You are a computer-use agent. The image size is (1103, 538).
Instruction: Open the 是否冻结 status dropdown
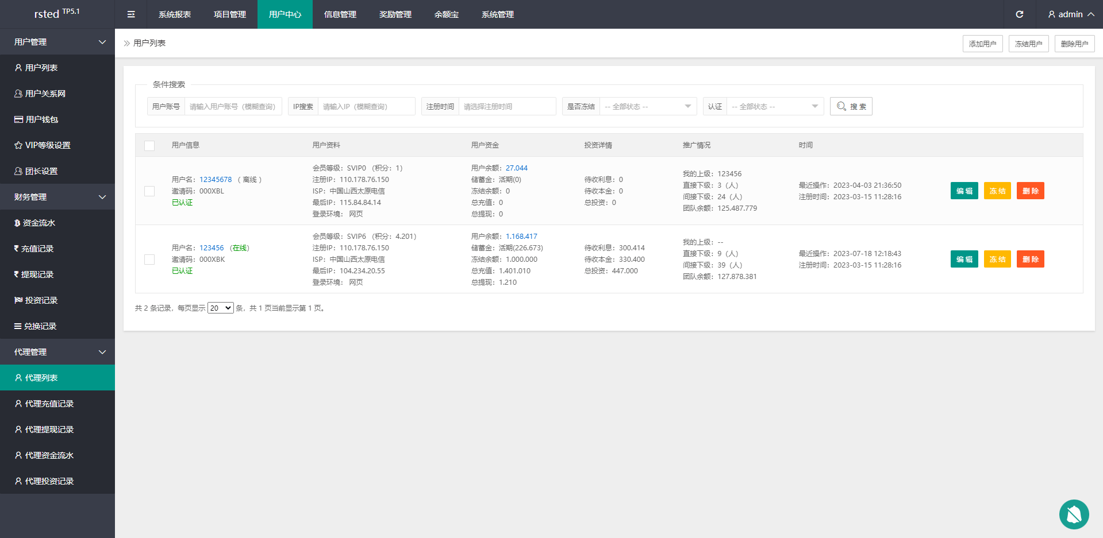pos(647,106)
